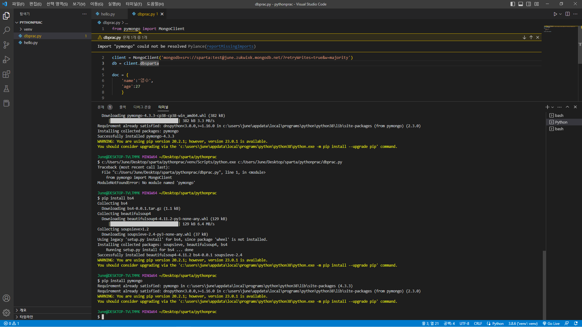Split the editor to the right

pyautogui.click(x=567, y=14)
